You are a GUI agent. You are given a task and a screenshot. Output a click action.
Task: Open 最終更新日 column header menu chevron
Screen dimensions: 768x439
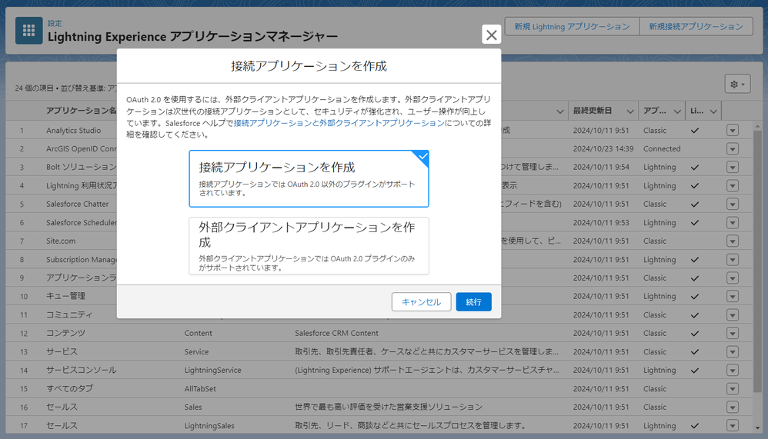630,111
